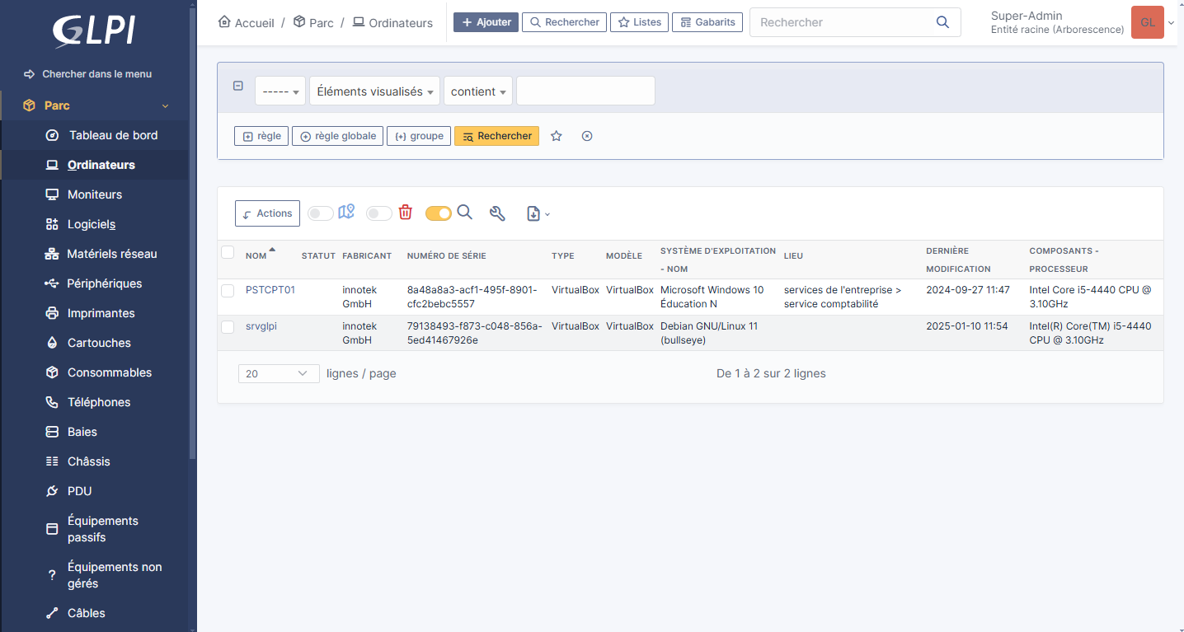This screenshot has height=632, width=1184.
Task: Check the box for PSTCPT01 row
Action: 228,290
